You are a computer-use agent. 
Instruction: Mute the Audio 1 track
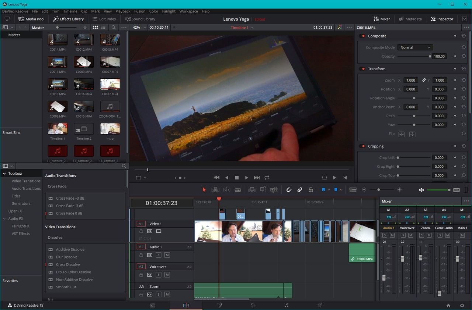(167, 255)
